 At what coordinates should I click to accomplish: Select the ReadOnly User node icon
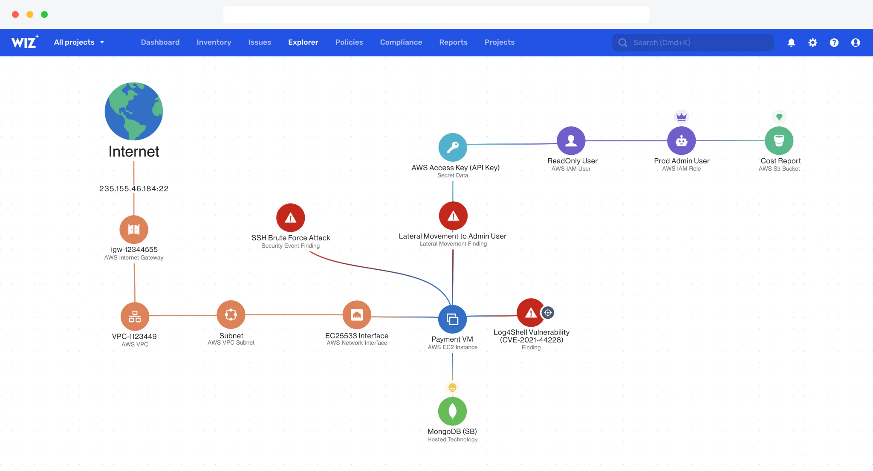coord(571,141)
